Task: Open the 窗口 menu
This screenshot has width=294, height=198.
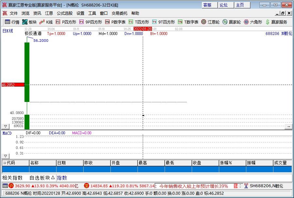Action: 104,13
